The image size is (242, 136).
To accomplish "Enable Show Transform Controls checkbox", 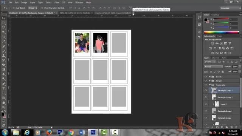I will click(42, 8).
